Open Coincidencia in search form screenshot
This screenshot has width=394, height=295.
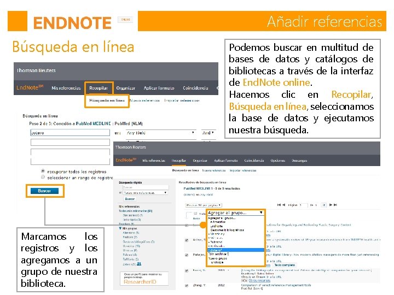click(x=195, y=88)
